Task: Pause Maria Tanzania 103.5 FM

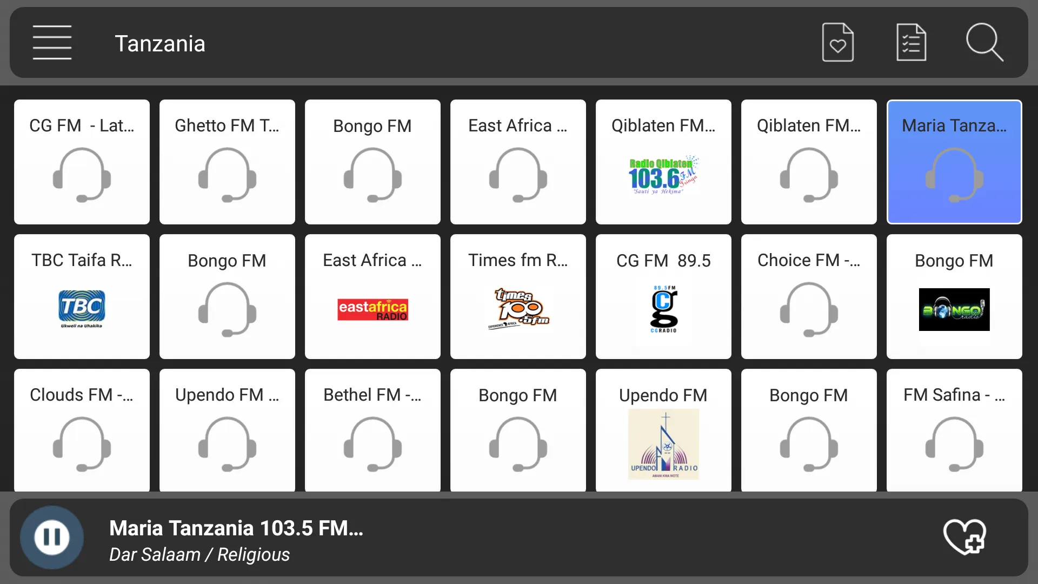Action: coord(52,539)
